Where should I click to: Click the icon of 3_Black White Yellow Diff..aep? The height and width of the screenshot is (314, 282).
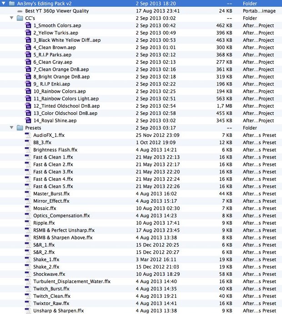28,40
